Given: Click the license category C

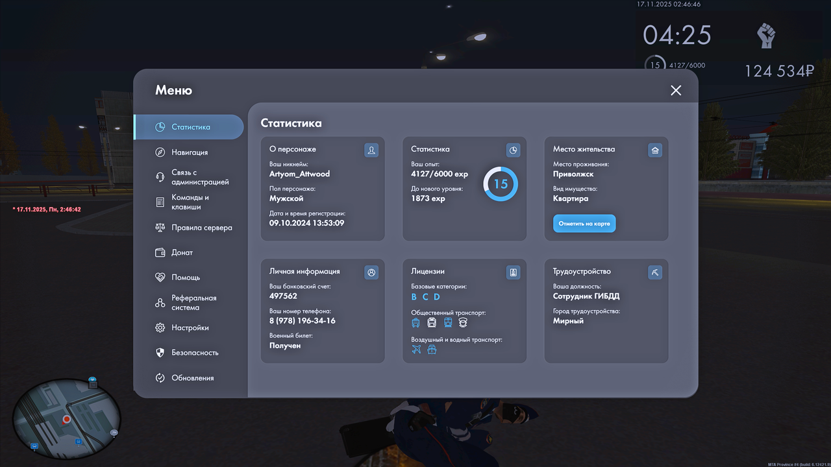Looking at the screenshot, I should tap(425, 297).
